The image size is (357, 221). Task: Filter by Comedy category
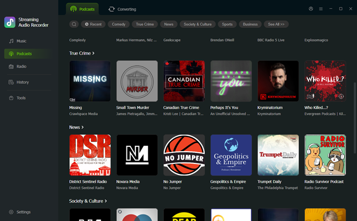[x=118, y=24]
